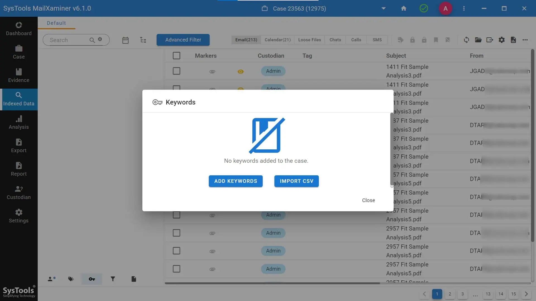
Task: Open search settings gear icon
Action: (100, 39)
